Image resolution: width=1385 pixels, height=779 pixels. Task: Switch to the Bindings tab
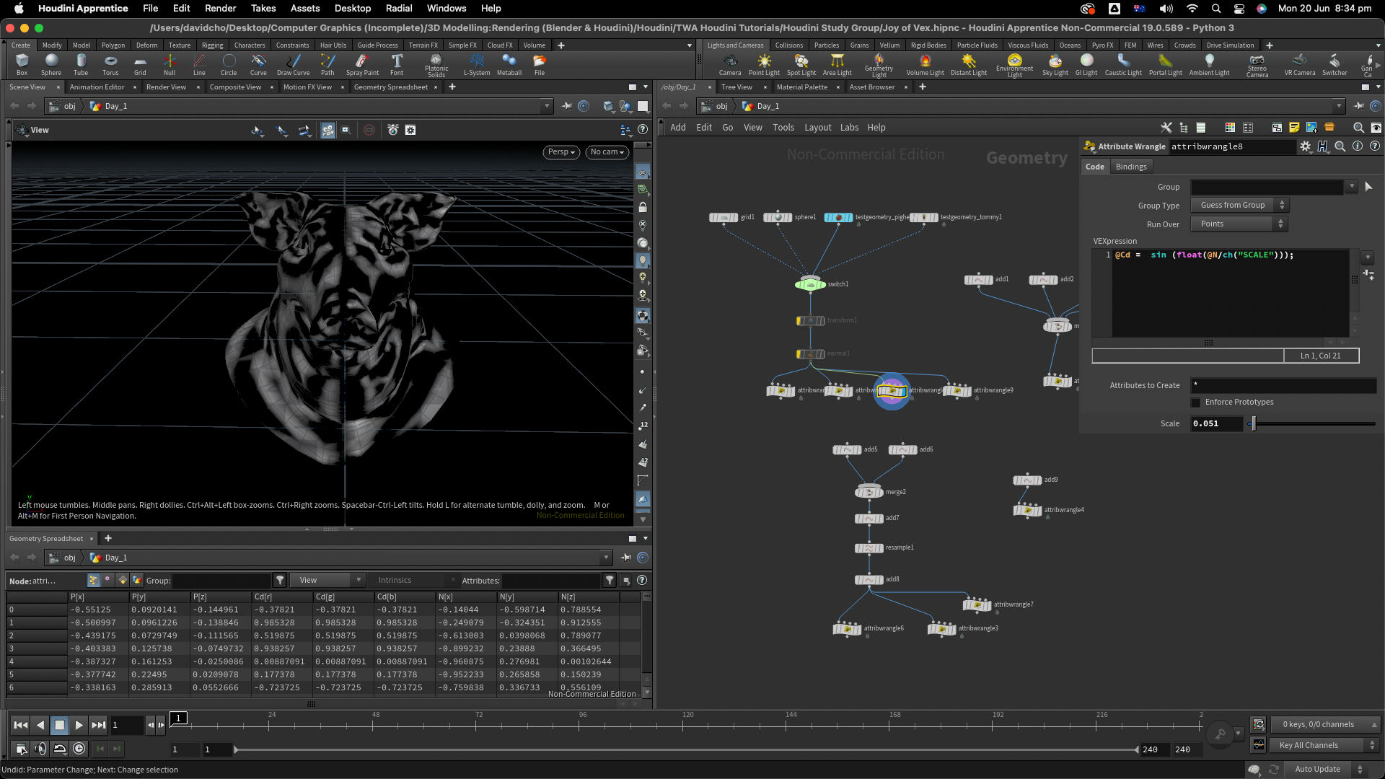(x=1130, y=167)
